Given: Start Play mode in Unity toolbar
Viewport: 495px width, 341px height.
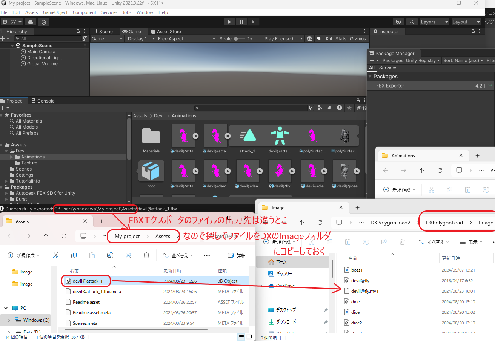Looking at the screenshot, I should click(x=229, y=22).
